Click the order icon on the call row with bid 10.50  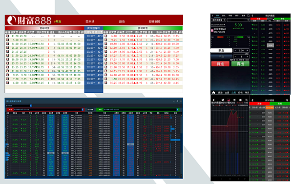point(106,44)
